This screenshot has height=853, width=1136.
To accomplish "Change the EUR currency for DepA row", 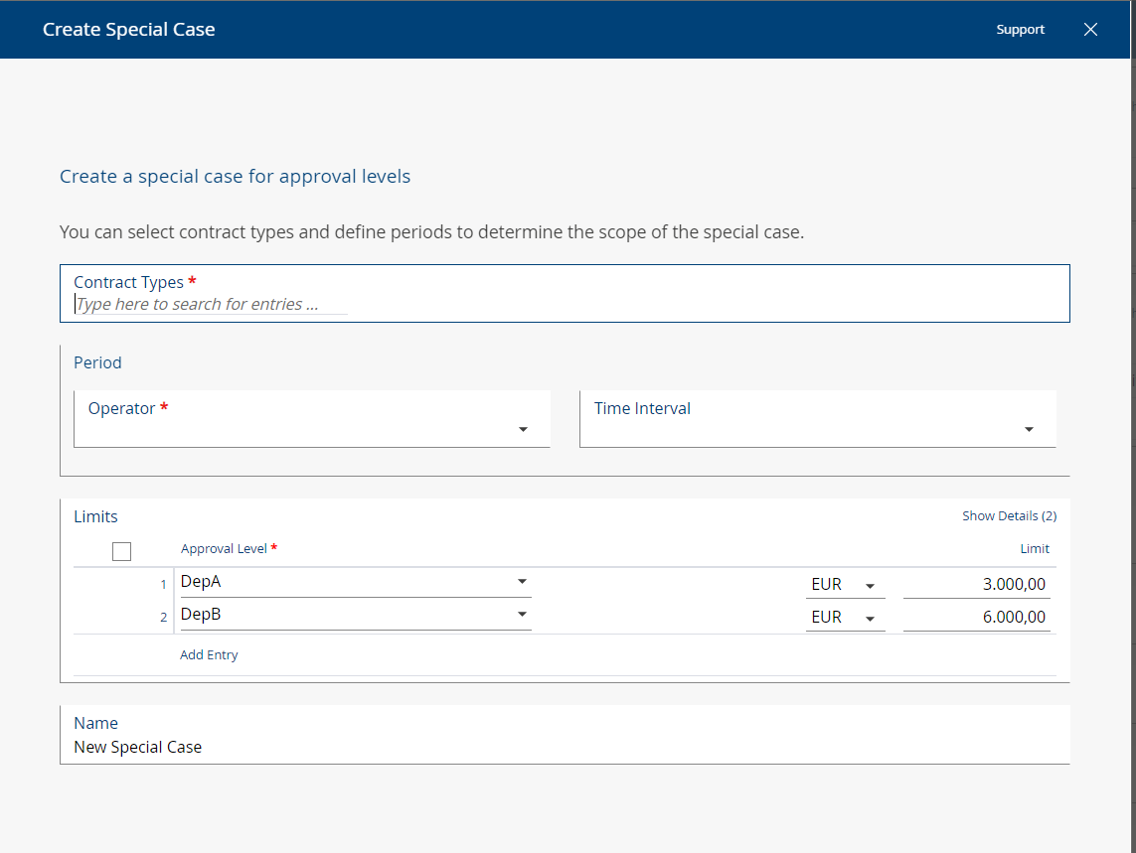I will 845,585.
